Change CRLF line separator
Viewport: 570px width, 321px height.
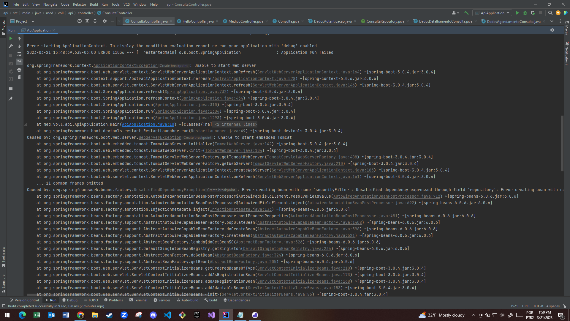tap(526, 306)
